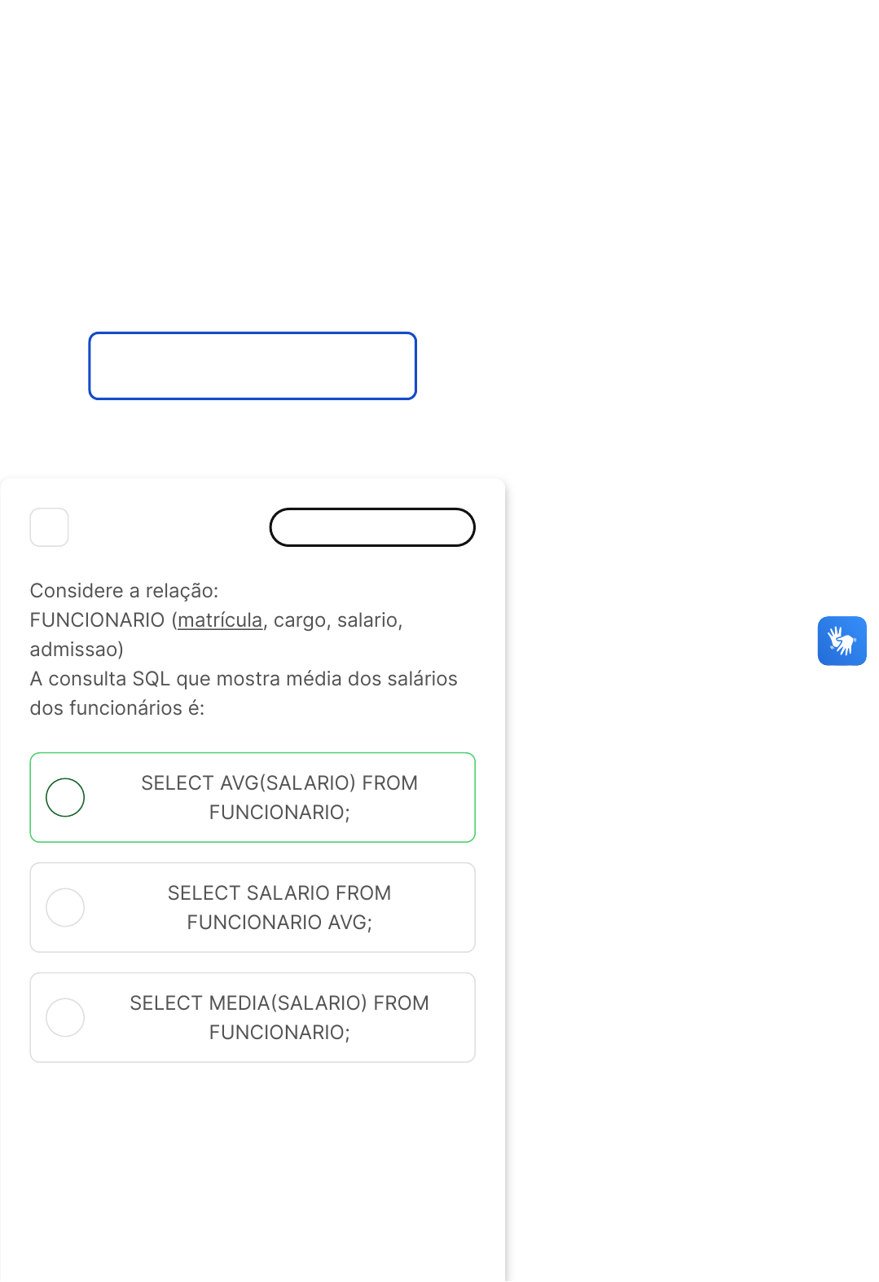
Task: Select the AVG(SALARIO) radio circle
Action: (x=65, y=797)
